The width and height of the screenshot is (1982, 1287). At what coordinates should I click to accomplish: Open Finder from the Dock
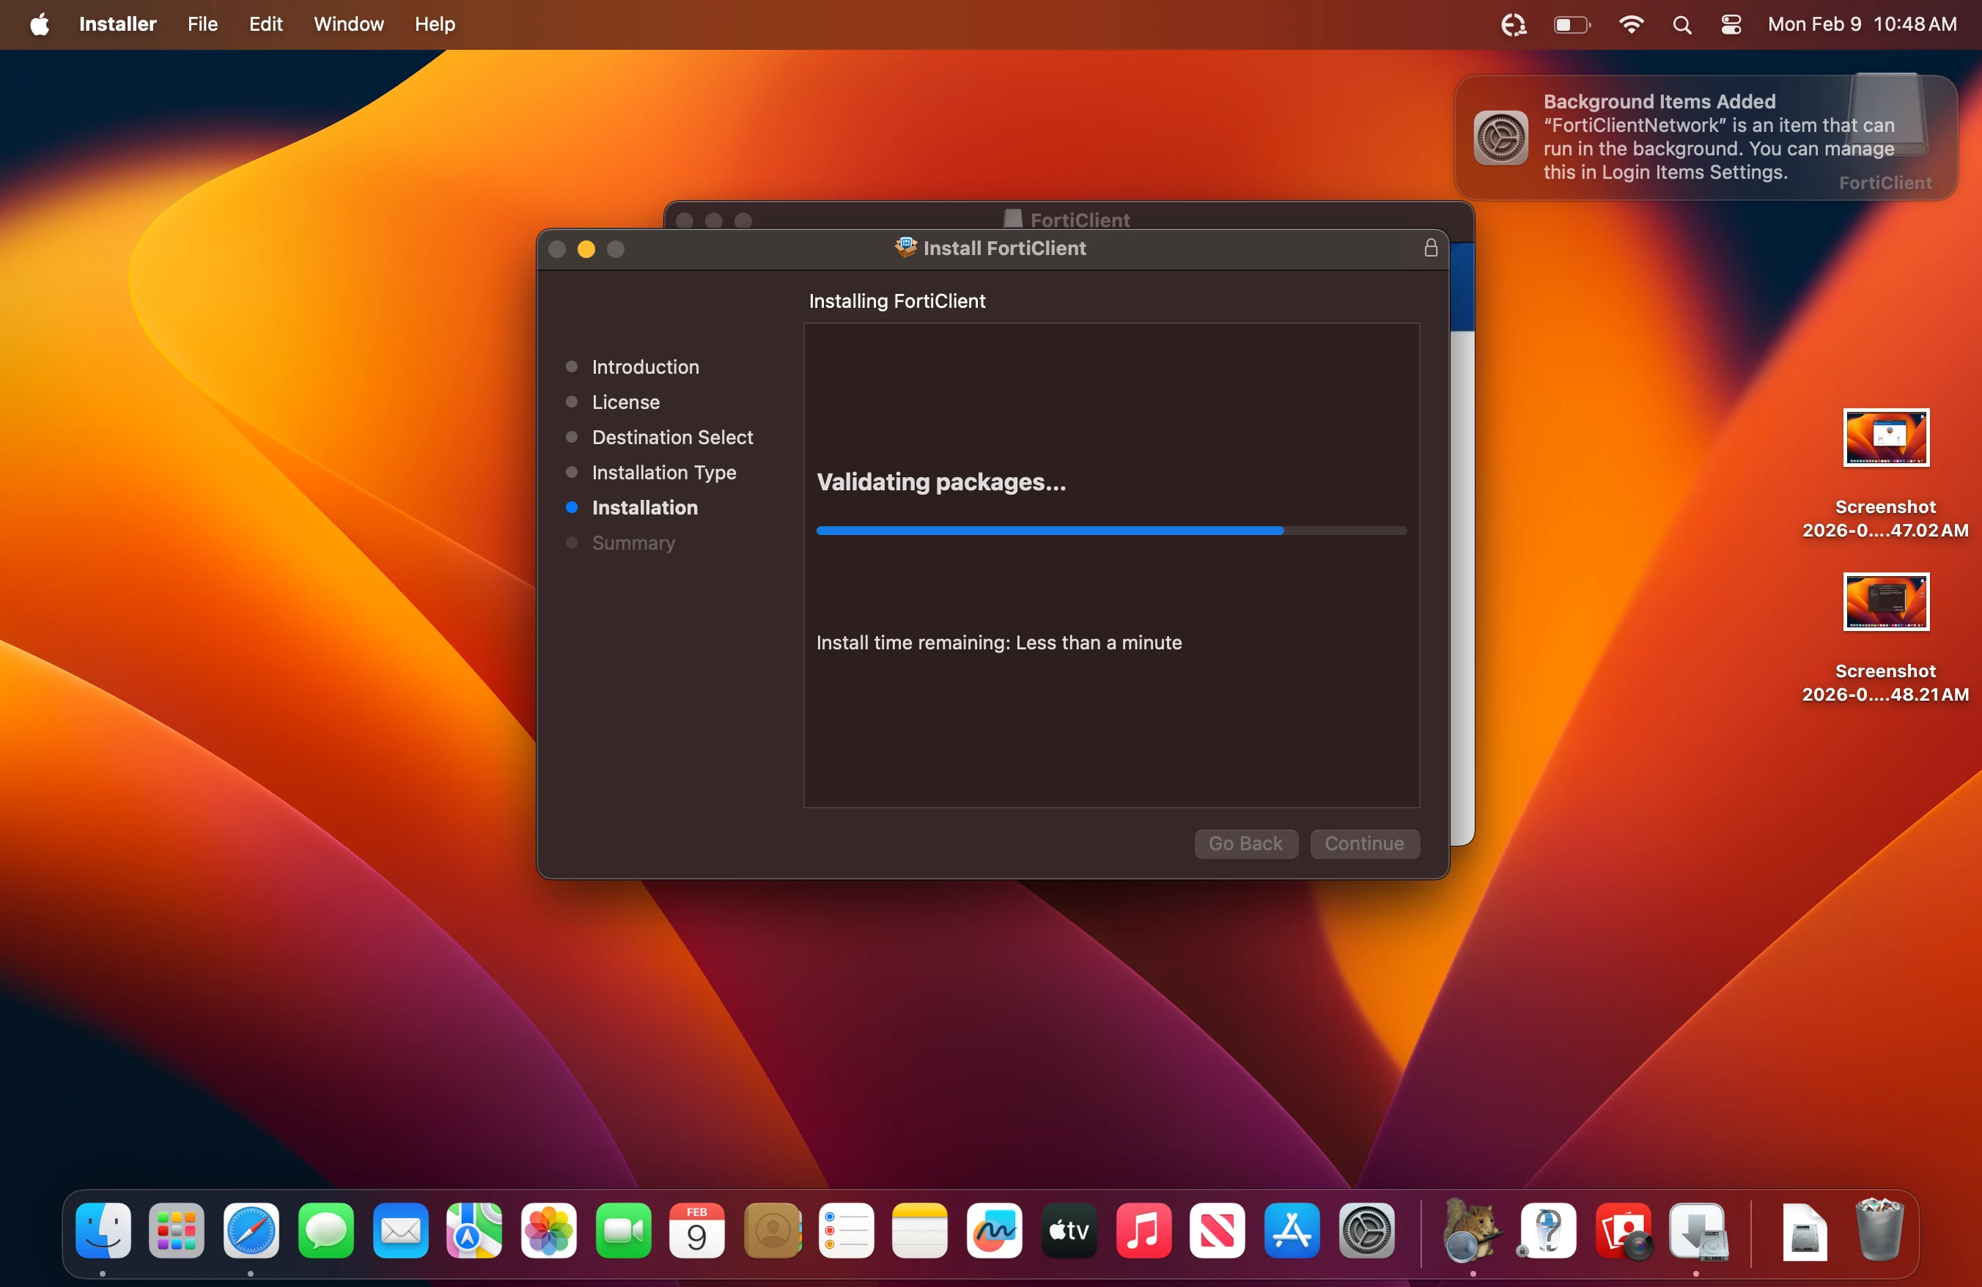pos(103,1231)
